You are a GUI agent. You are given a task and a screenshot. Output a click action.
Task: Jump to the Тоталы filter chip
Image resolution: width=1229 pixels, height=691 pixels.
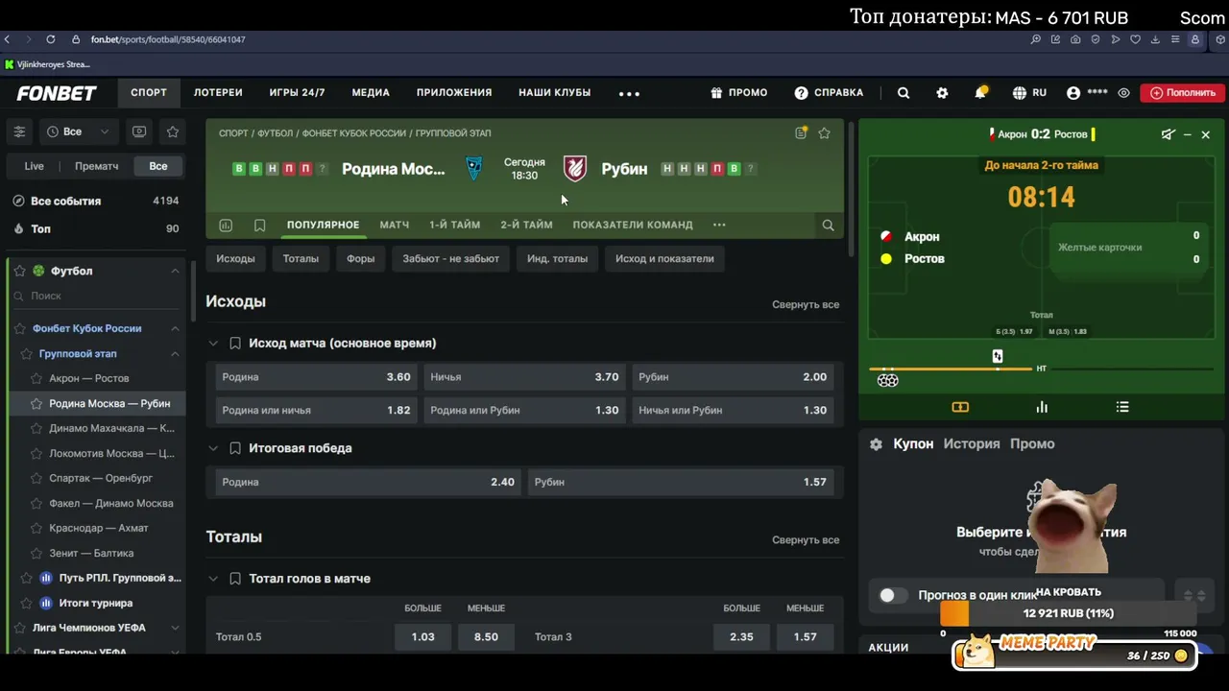[x=301, y=258]
